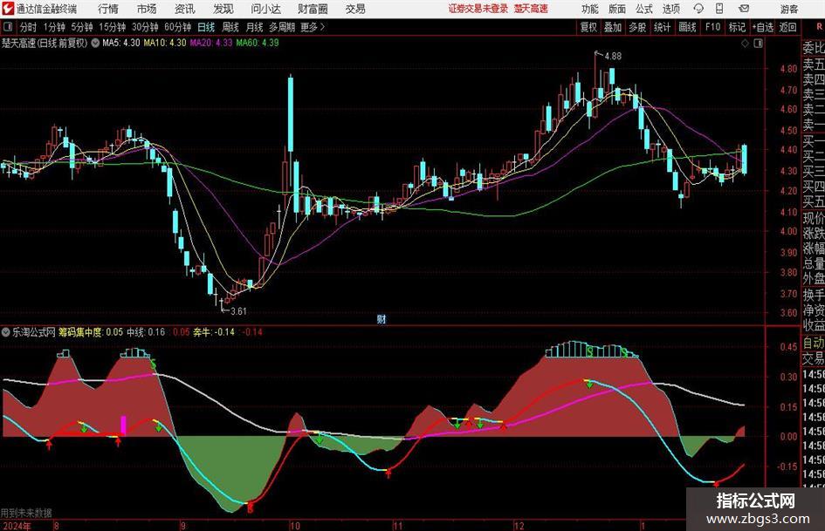Expand the round arrow beside 楚天高速 chart title
825x531 pixels.
[95, 43]
